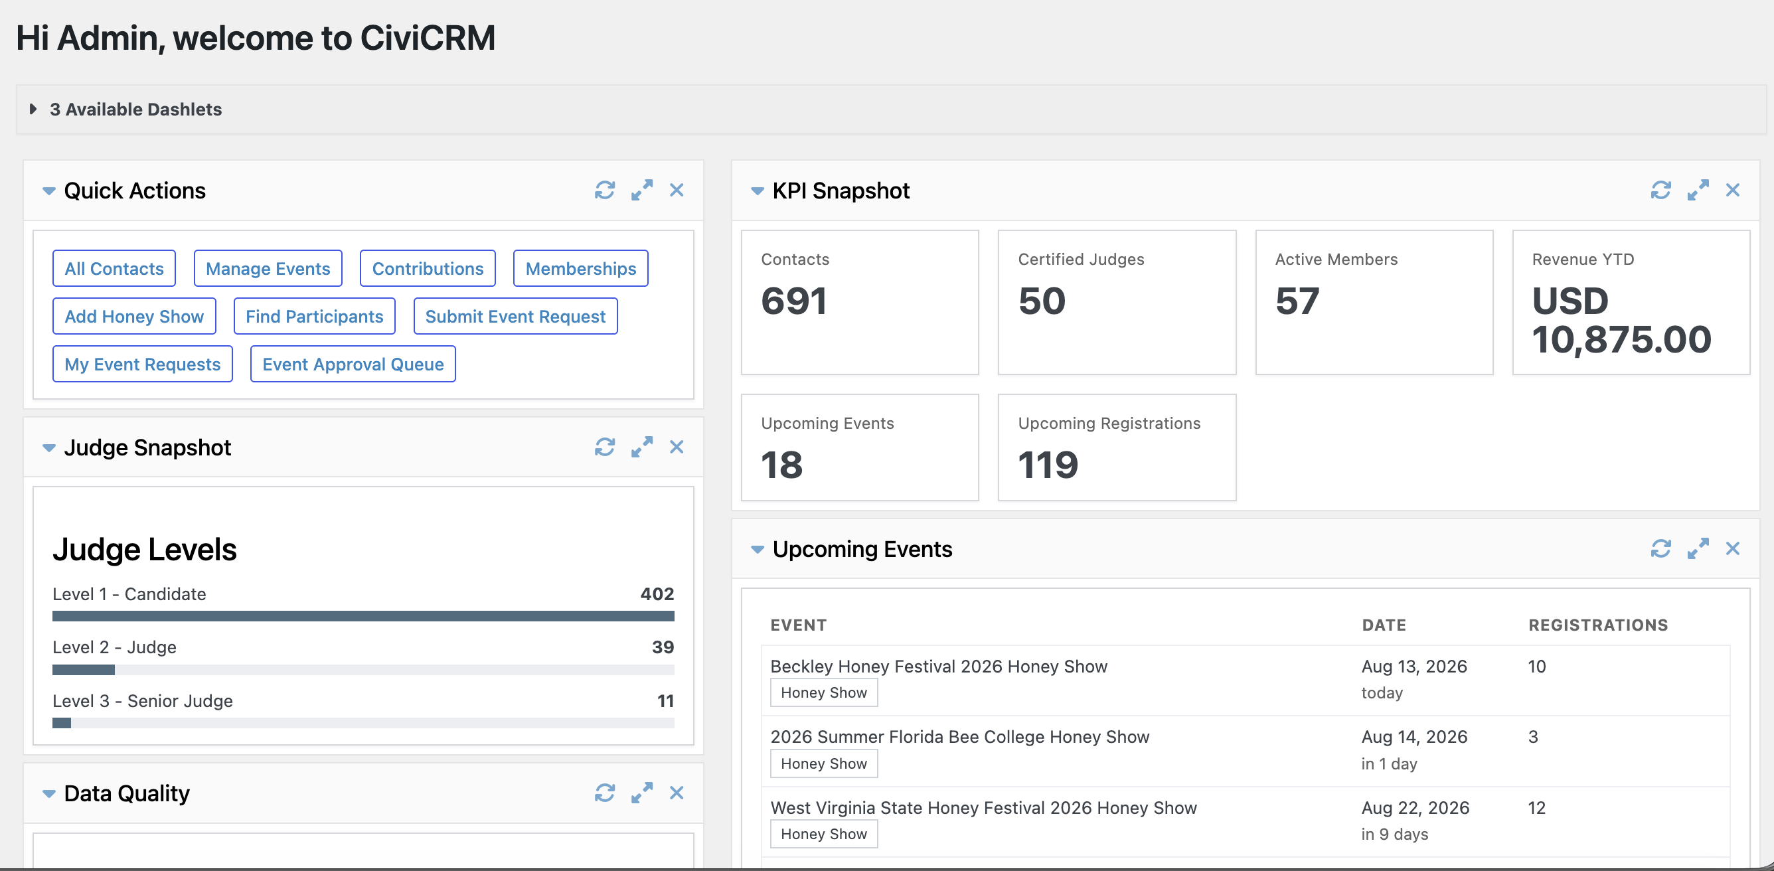Screen dimensions: 1774x871
Task: Click Honey Show tag under West Virginia event
Action: click(824, 834)
